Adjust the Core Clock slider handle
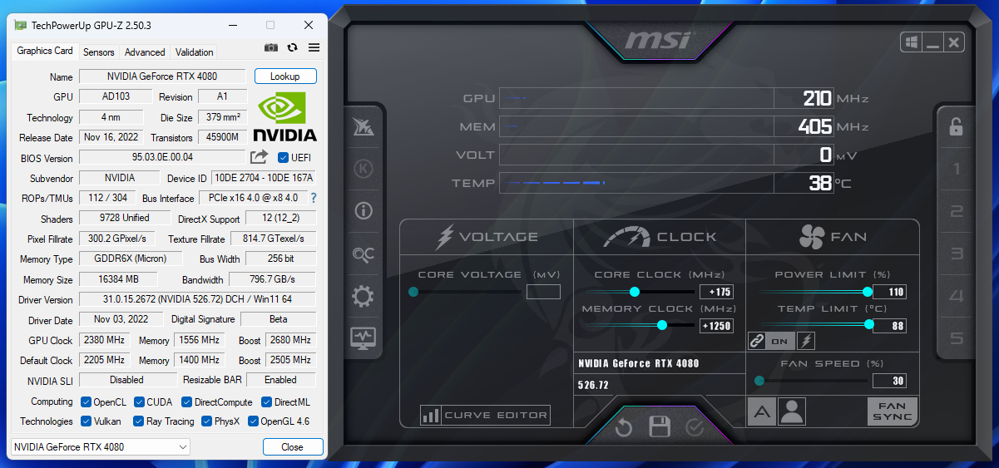This screenshot has height=468, width=999. pyautogui.click(x=635, y=292)
